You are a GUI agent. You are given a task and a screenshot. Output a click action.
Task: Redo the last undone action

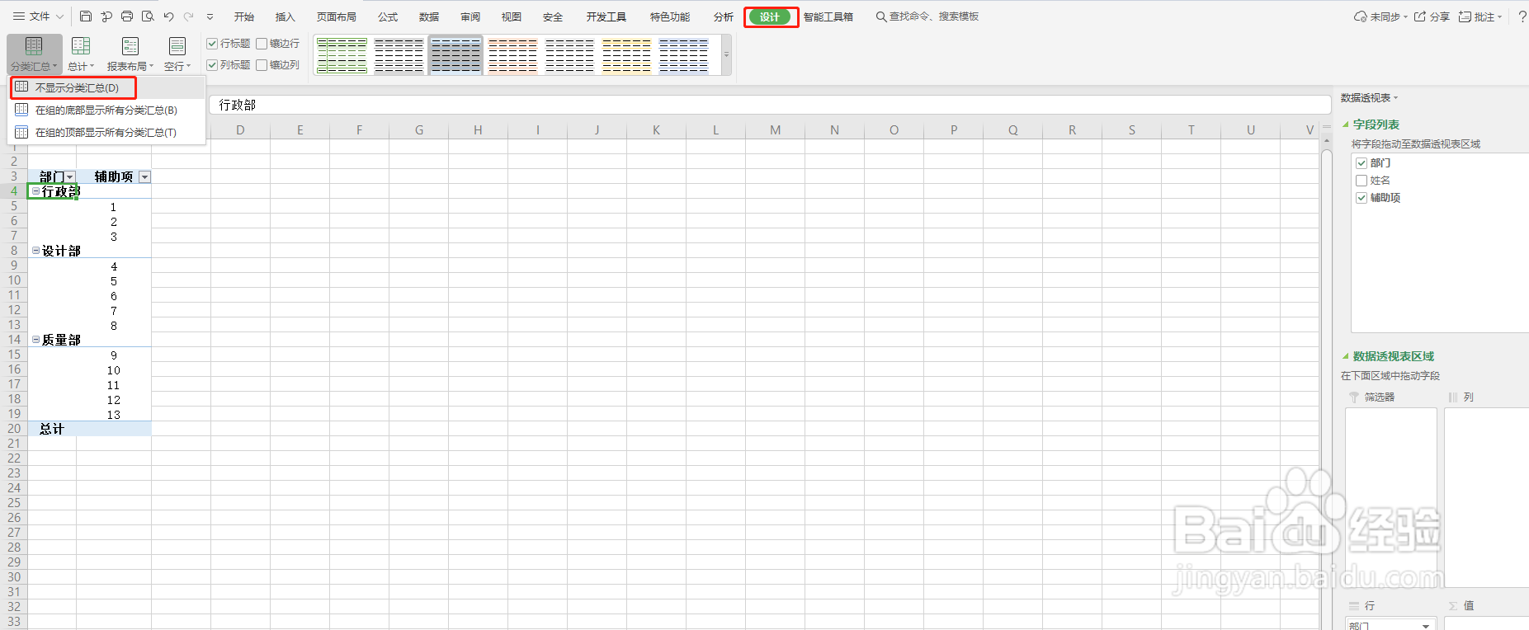pyautogui.click(x=189, y=16)
